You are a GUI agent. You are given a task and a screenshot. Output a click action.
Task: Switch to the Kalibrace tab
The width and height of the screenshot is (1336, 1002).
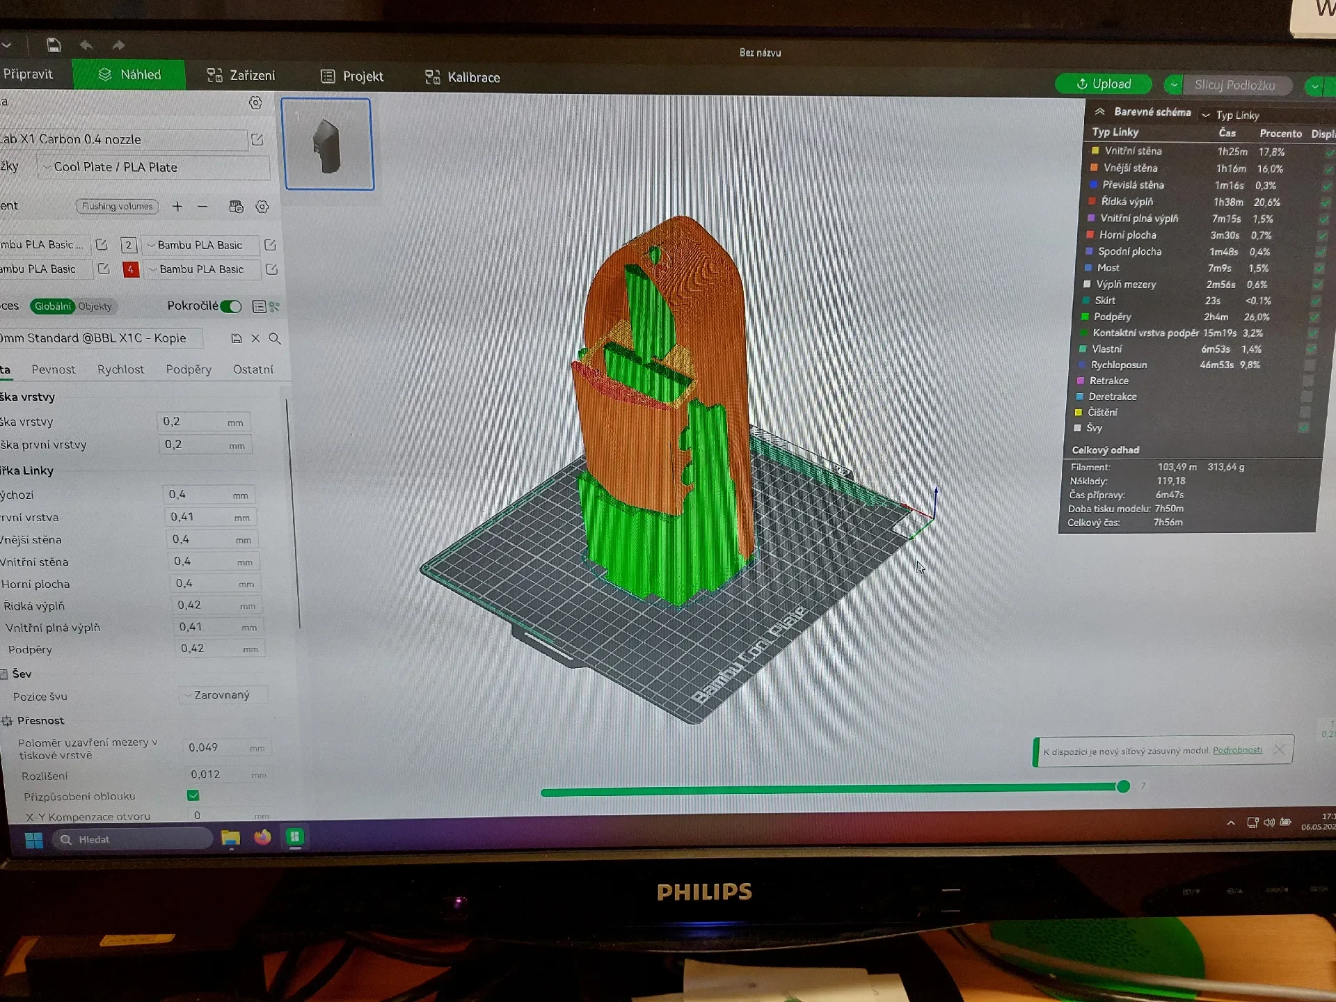pos(463,77)
